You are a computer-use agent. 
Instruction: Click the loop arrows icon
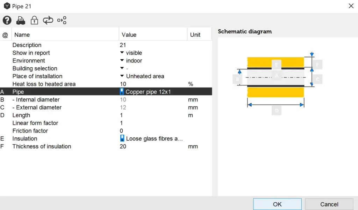pos(48,21)
